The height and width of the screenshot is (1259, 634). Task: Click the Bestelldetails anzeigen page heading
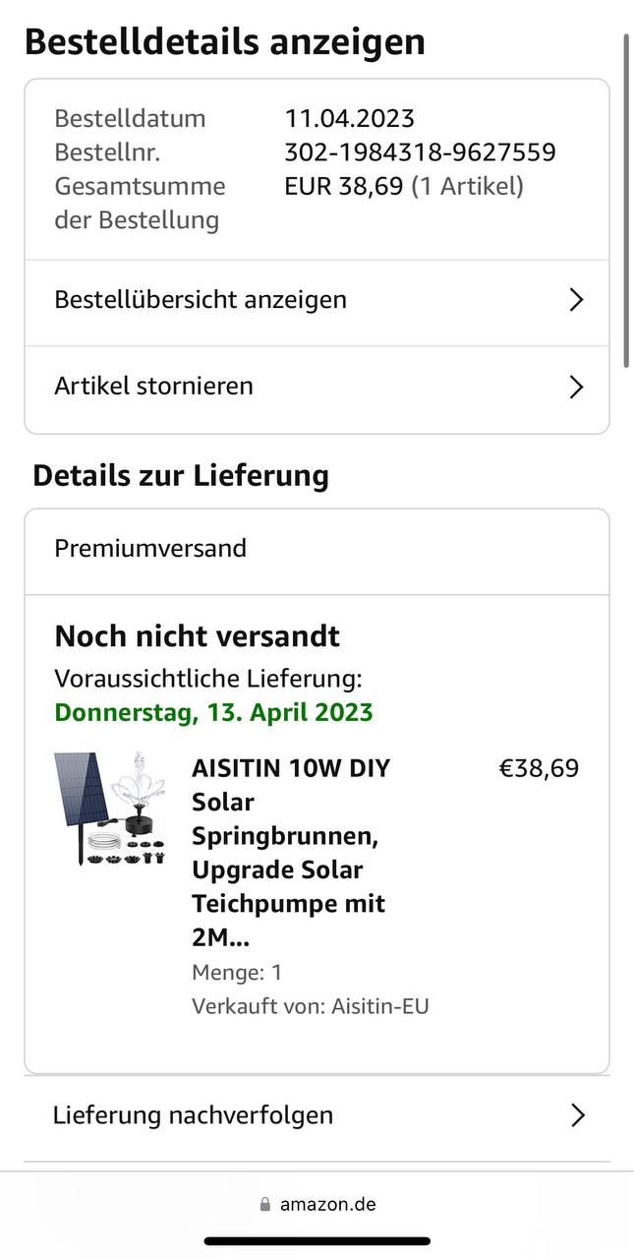(x=225, y=42)
